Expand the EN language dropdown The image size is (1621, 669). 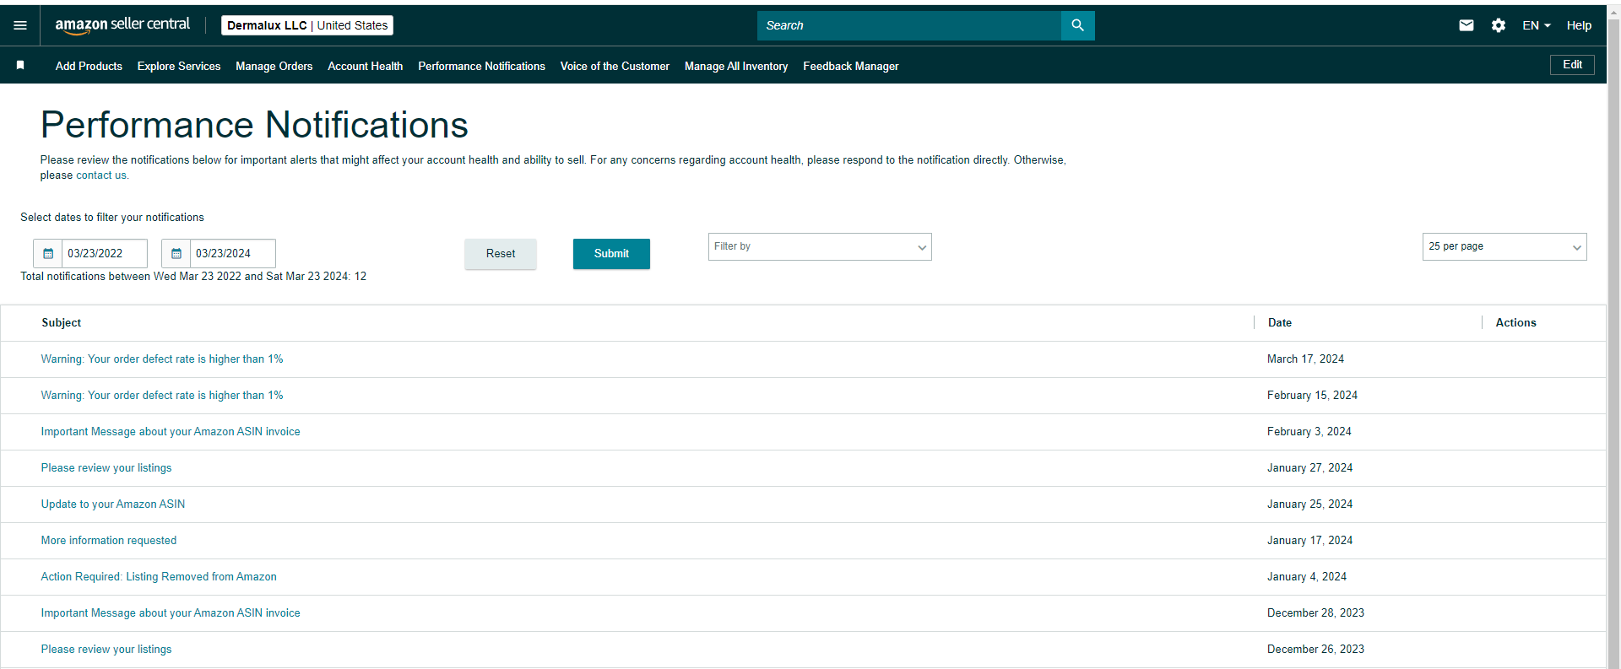(1537, 25)
